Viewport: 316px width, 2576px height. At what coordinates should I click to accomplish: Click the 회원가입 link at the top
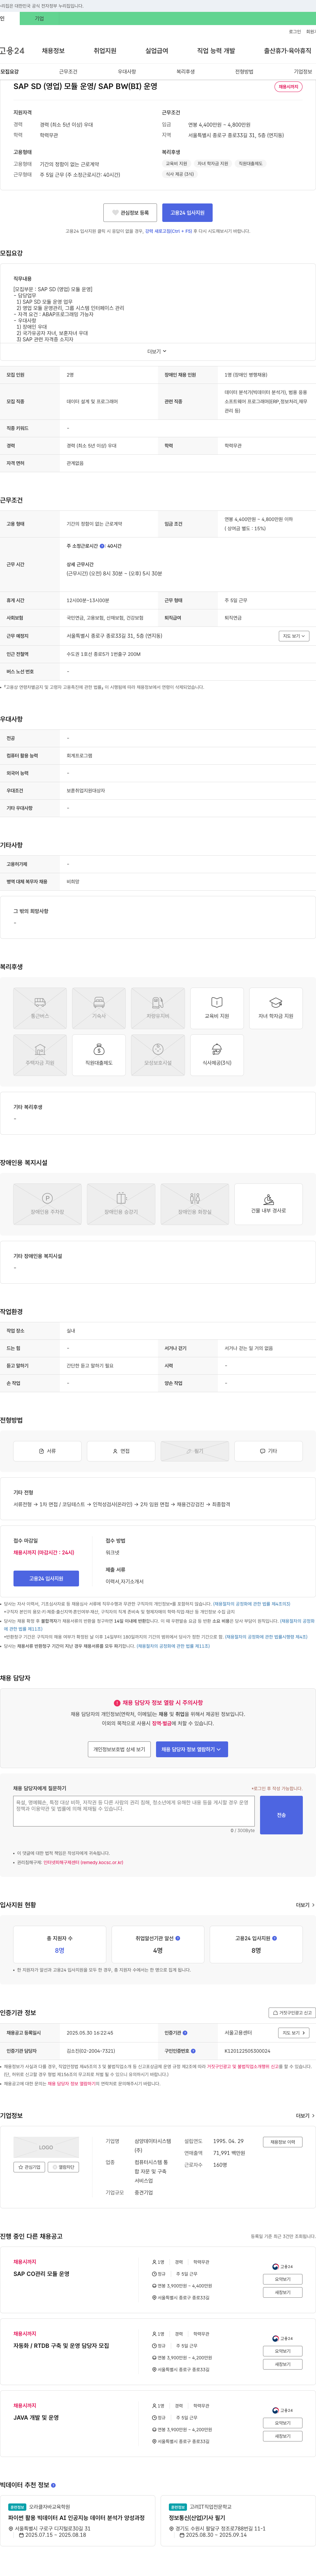(311, 32)
